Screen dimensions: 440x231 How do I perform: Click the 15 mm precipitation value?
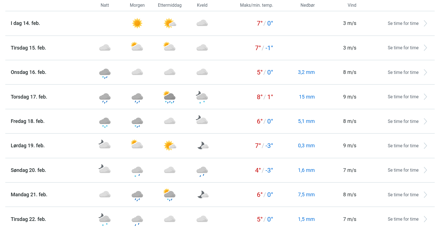[x=307, y=97]
